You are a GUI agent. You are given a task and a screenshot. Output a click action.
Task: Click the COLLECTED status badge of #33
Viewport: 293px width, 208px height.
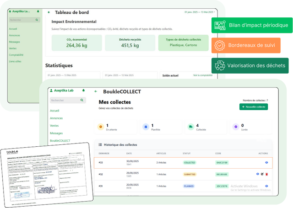pyautogui.click(x=190, y=163)
